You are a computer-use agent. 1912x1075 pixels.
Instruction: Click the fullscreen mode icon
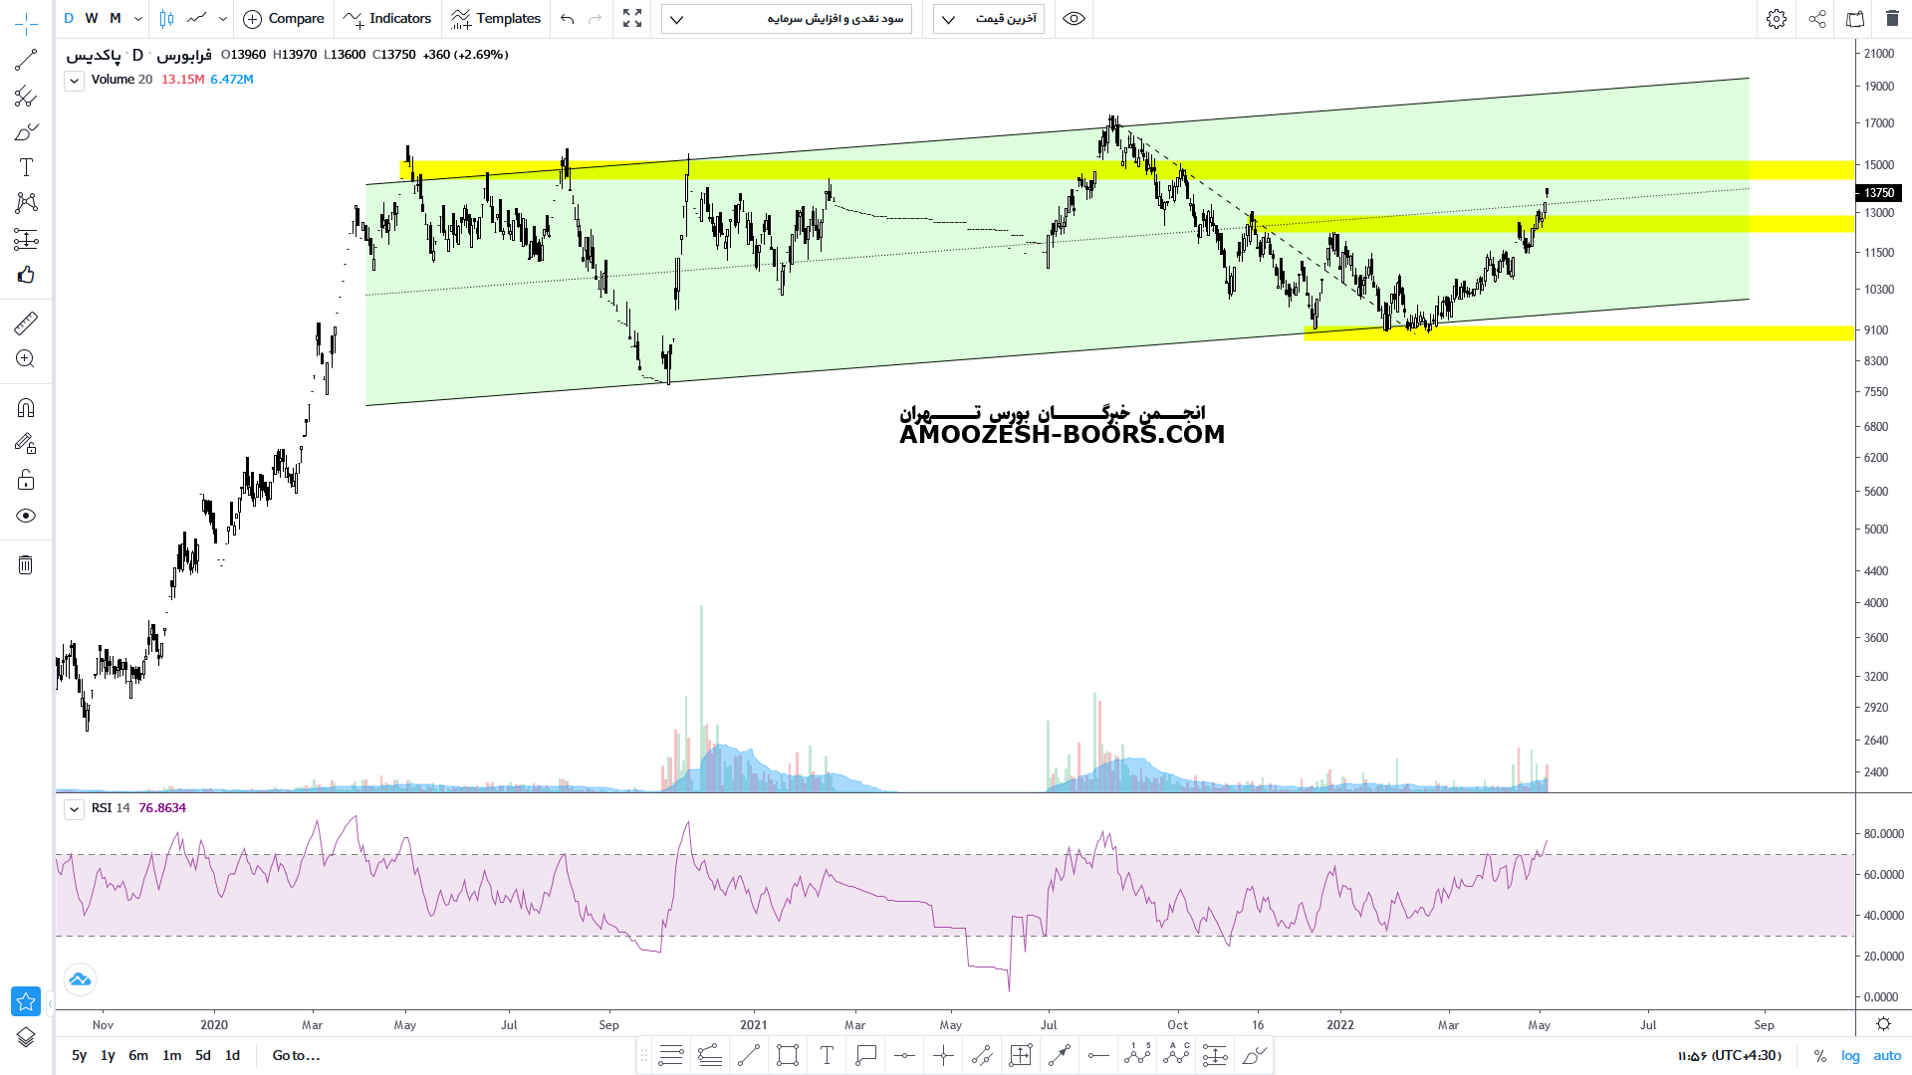[632, 19]
